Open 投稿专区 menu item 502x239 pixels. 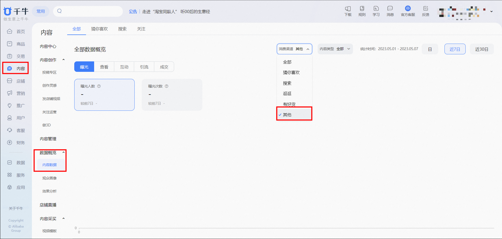pos(49,72)
